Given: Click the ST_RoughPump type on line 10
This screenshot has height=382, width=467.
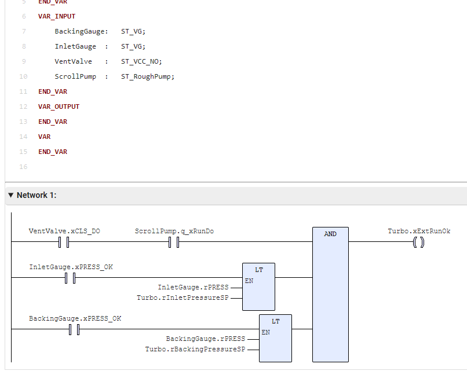Looking at the screenshot, I should click(148, 77).
